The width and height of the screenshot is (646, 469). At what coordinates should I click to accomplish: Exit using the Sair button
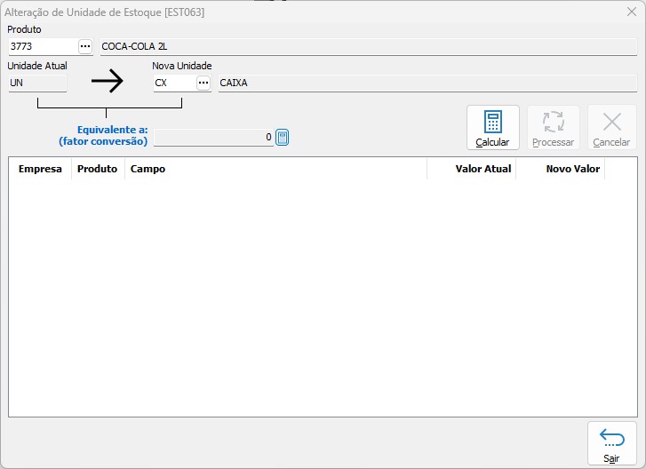tap(611, 442)
